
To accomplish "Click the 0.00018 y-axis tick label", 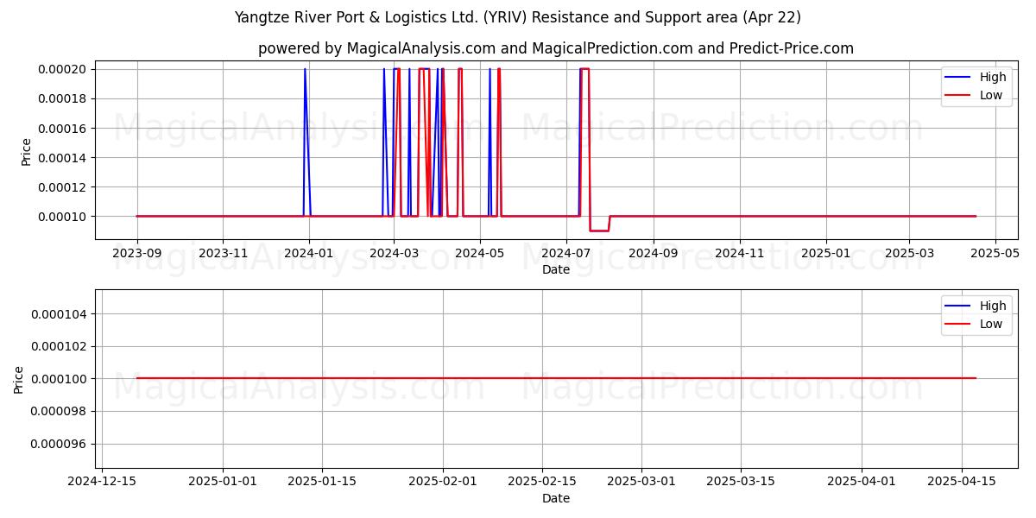I will tap(63, 99).
